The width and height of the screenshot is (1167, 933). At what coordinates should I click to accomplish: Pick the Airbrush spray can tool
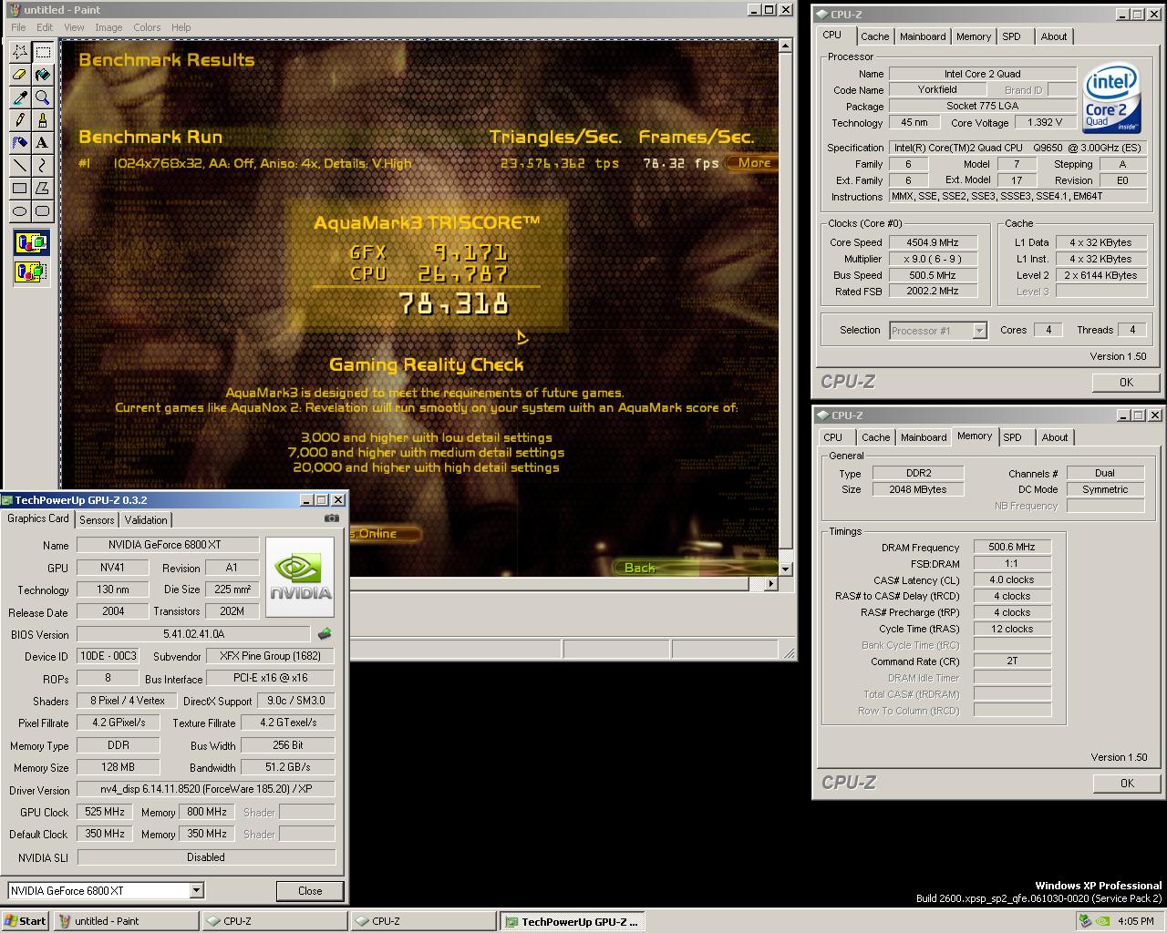point(19,143)
